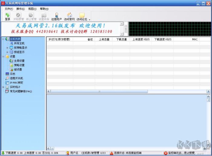Open the 文件(F) menu
Viewport: 212px width, 156px height.
tap(9, 9)
